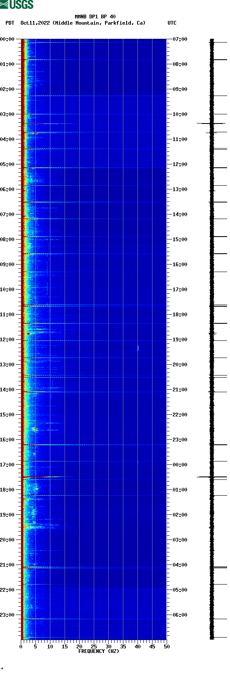Click the 06:00 tick label on the PDT axis
The width and height of the screenshot is (230, 673).
(x=7, y=189)
